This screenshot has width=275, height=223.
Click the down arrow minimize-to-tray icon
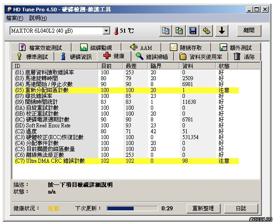pyautogui.click(x=222, y=31)
